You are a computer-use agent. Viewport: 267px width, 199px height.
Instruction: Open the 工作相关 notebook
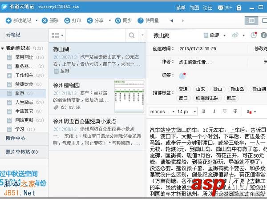24,75
